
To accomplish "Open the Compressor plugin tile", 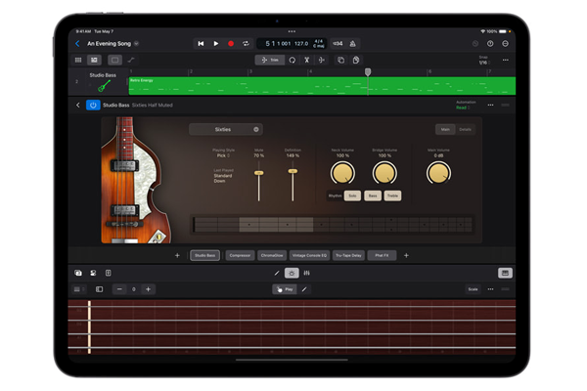I will (x=239, y=255).
